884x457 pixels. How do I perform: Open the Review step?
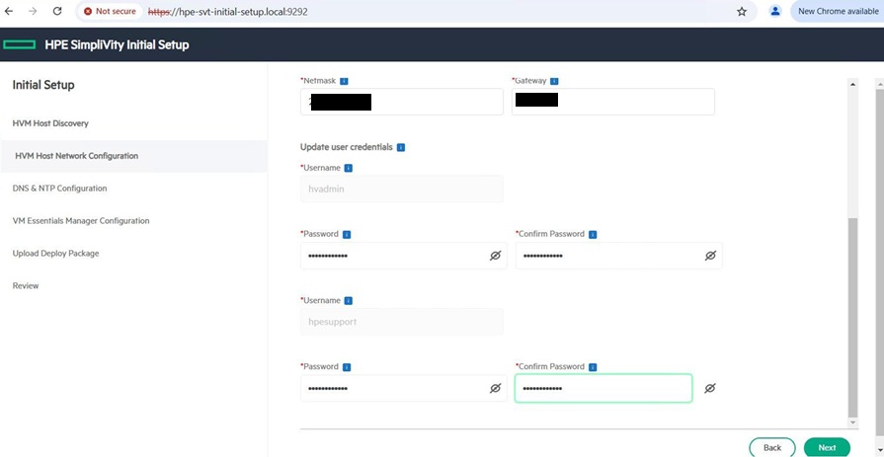tap(26, 286)
